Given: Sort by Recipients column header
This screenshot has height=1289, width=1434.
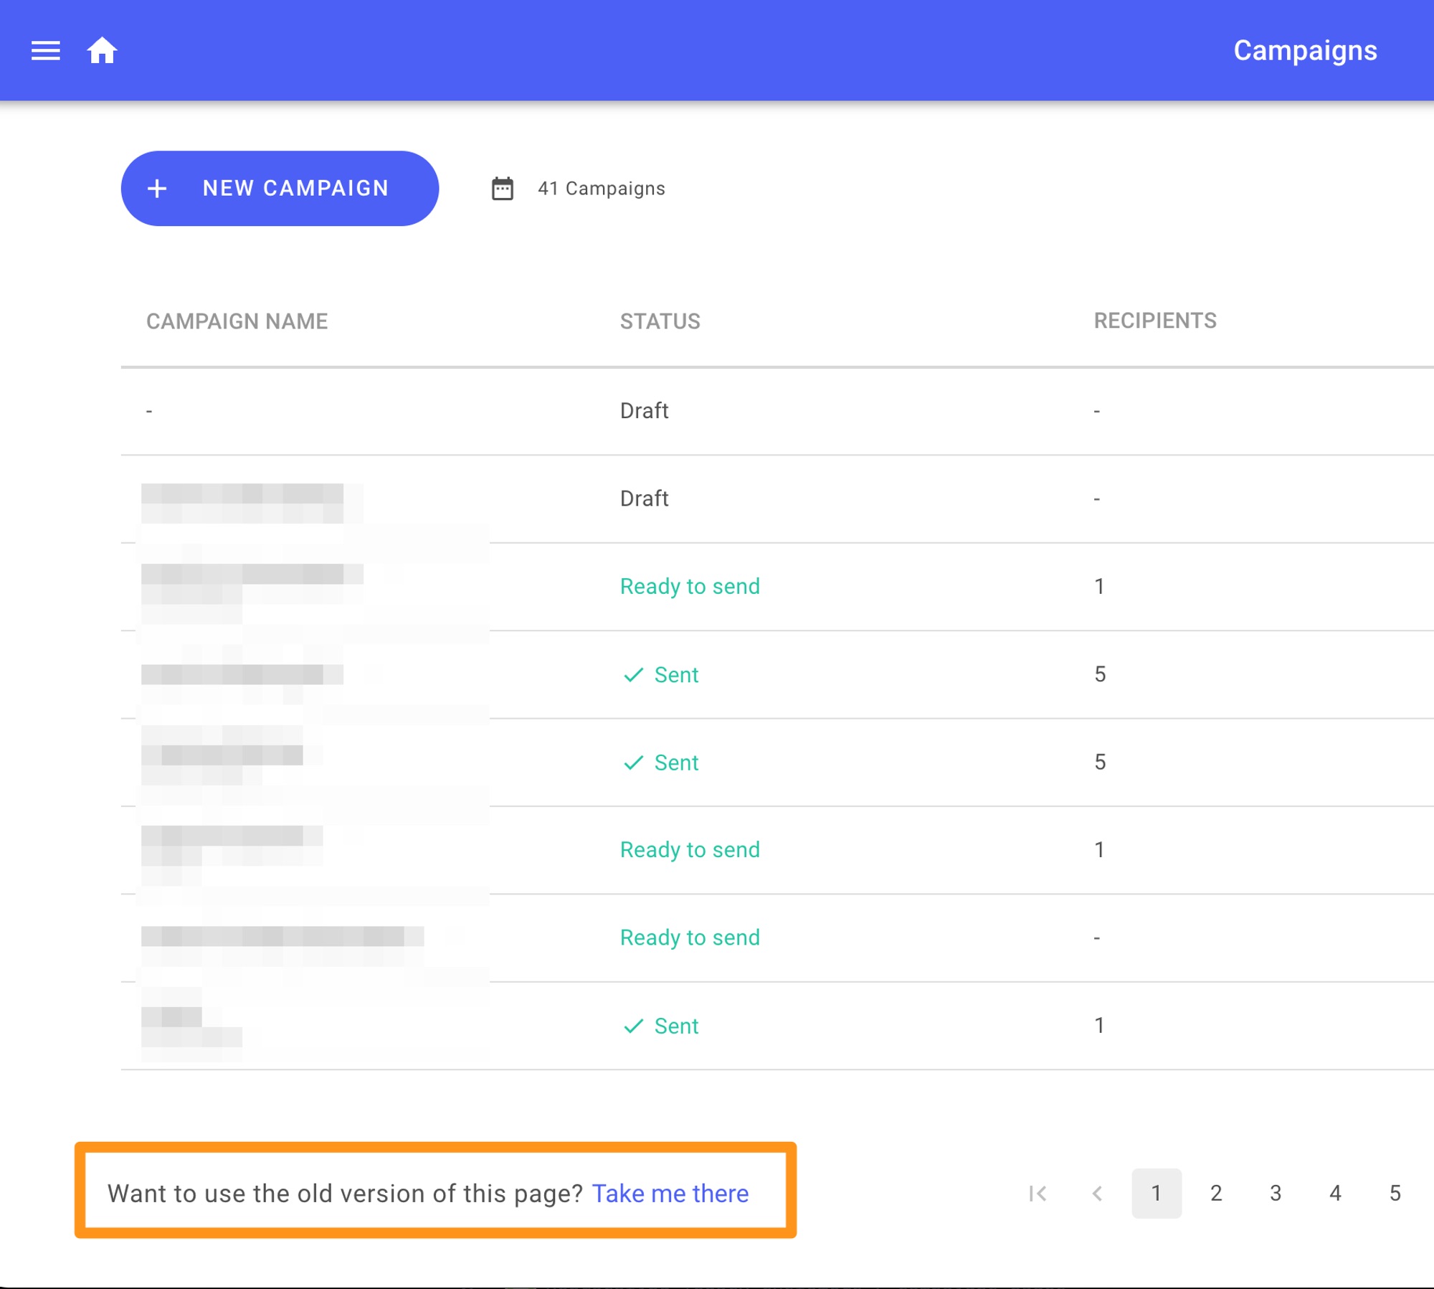Looking at the screenshot, I should pyautogui.click(x=1154, y=321).
